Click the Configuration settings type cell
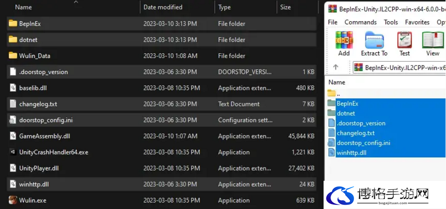446x209 pixels. coord(245,120)
